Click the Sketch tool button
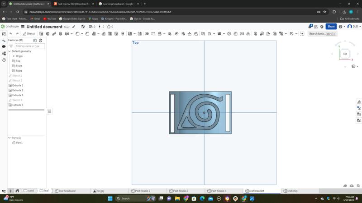The height and width of the screenshot is (203, 362). tap(29, 33)
